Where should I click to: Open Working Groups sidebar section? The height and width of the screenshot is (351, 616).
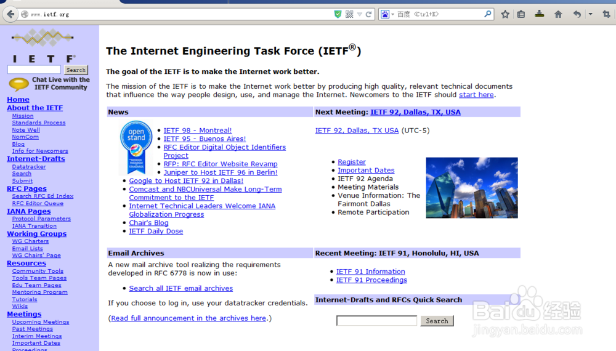pyautogui.click(x=36, y=233)
